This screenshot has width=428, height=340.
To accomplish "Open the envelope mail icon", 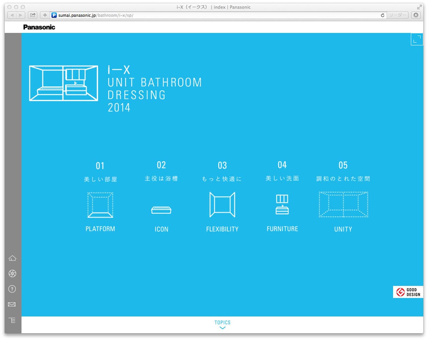I will coord(12,304).
